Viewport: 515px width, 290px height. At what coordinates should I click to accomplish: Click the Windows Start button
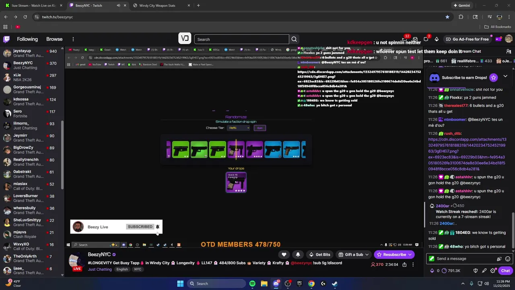click(180, 284)
